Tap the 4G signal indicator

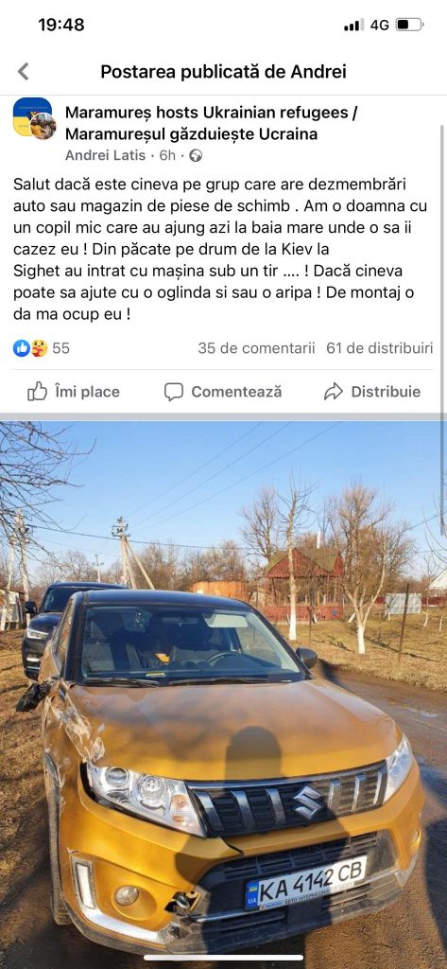tap(379, 25)
